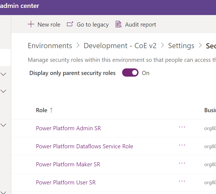Screen dimensions: 216x194
Task: Open Power Platform User SR role
Action: pyautogui.click(x=66, y=183)
